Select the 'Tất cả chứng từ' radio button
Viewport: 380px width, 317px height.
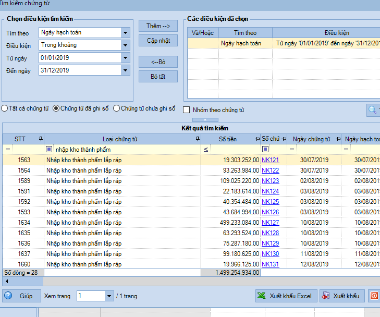click(x=5, y=109)
